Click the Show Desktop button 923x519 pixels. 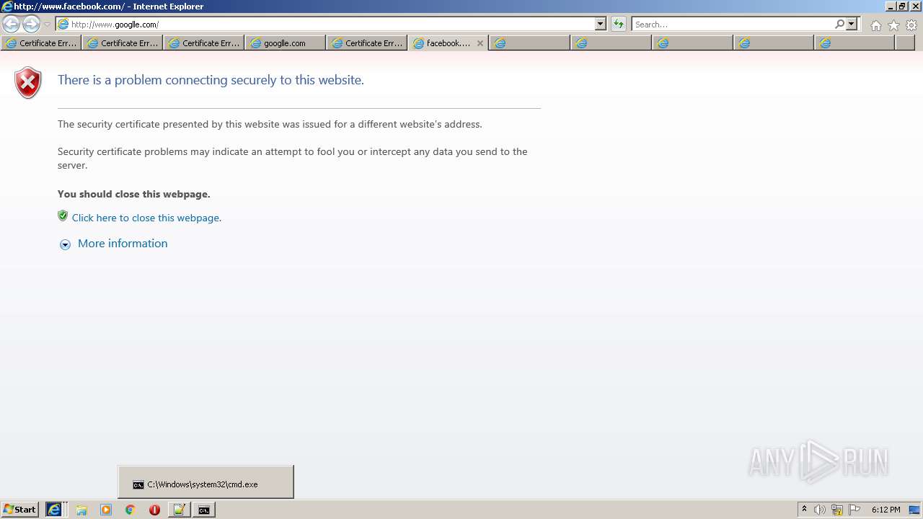pos(914,510)
